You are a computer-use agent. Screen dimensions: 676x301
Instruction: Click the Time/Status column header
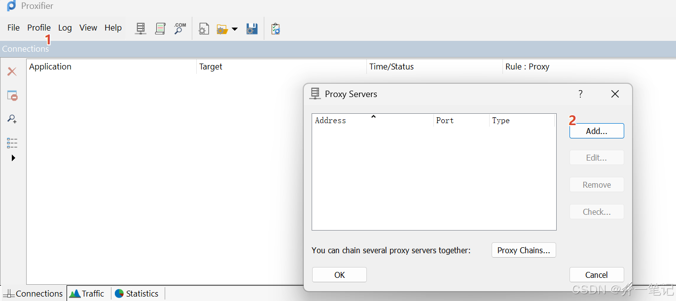[x=434, y=67]
